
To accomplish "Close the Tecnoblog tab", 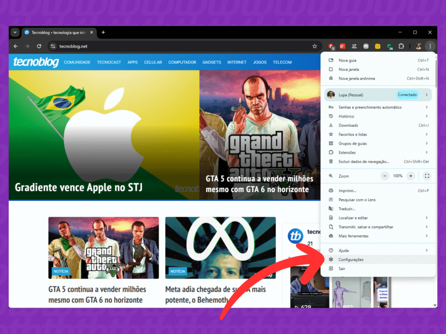I will point(92,32).
